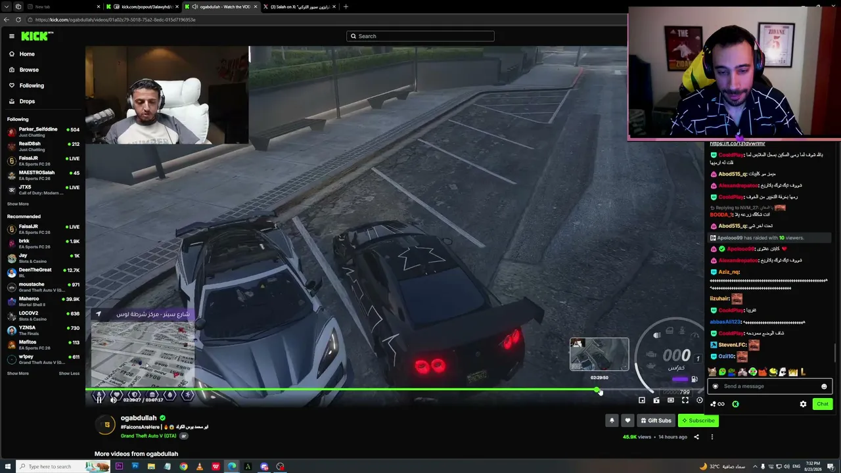841x473 pixels.
Task: Switch to the kick.com/popout browser tab
Action: [141, 7]
